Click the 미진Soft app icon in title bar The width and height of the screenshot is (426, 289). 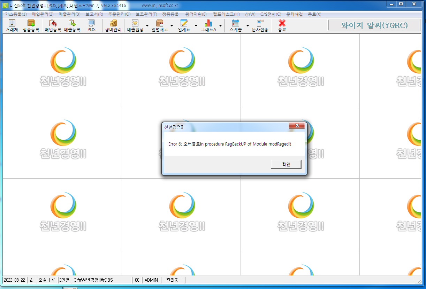click(5, 5)
